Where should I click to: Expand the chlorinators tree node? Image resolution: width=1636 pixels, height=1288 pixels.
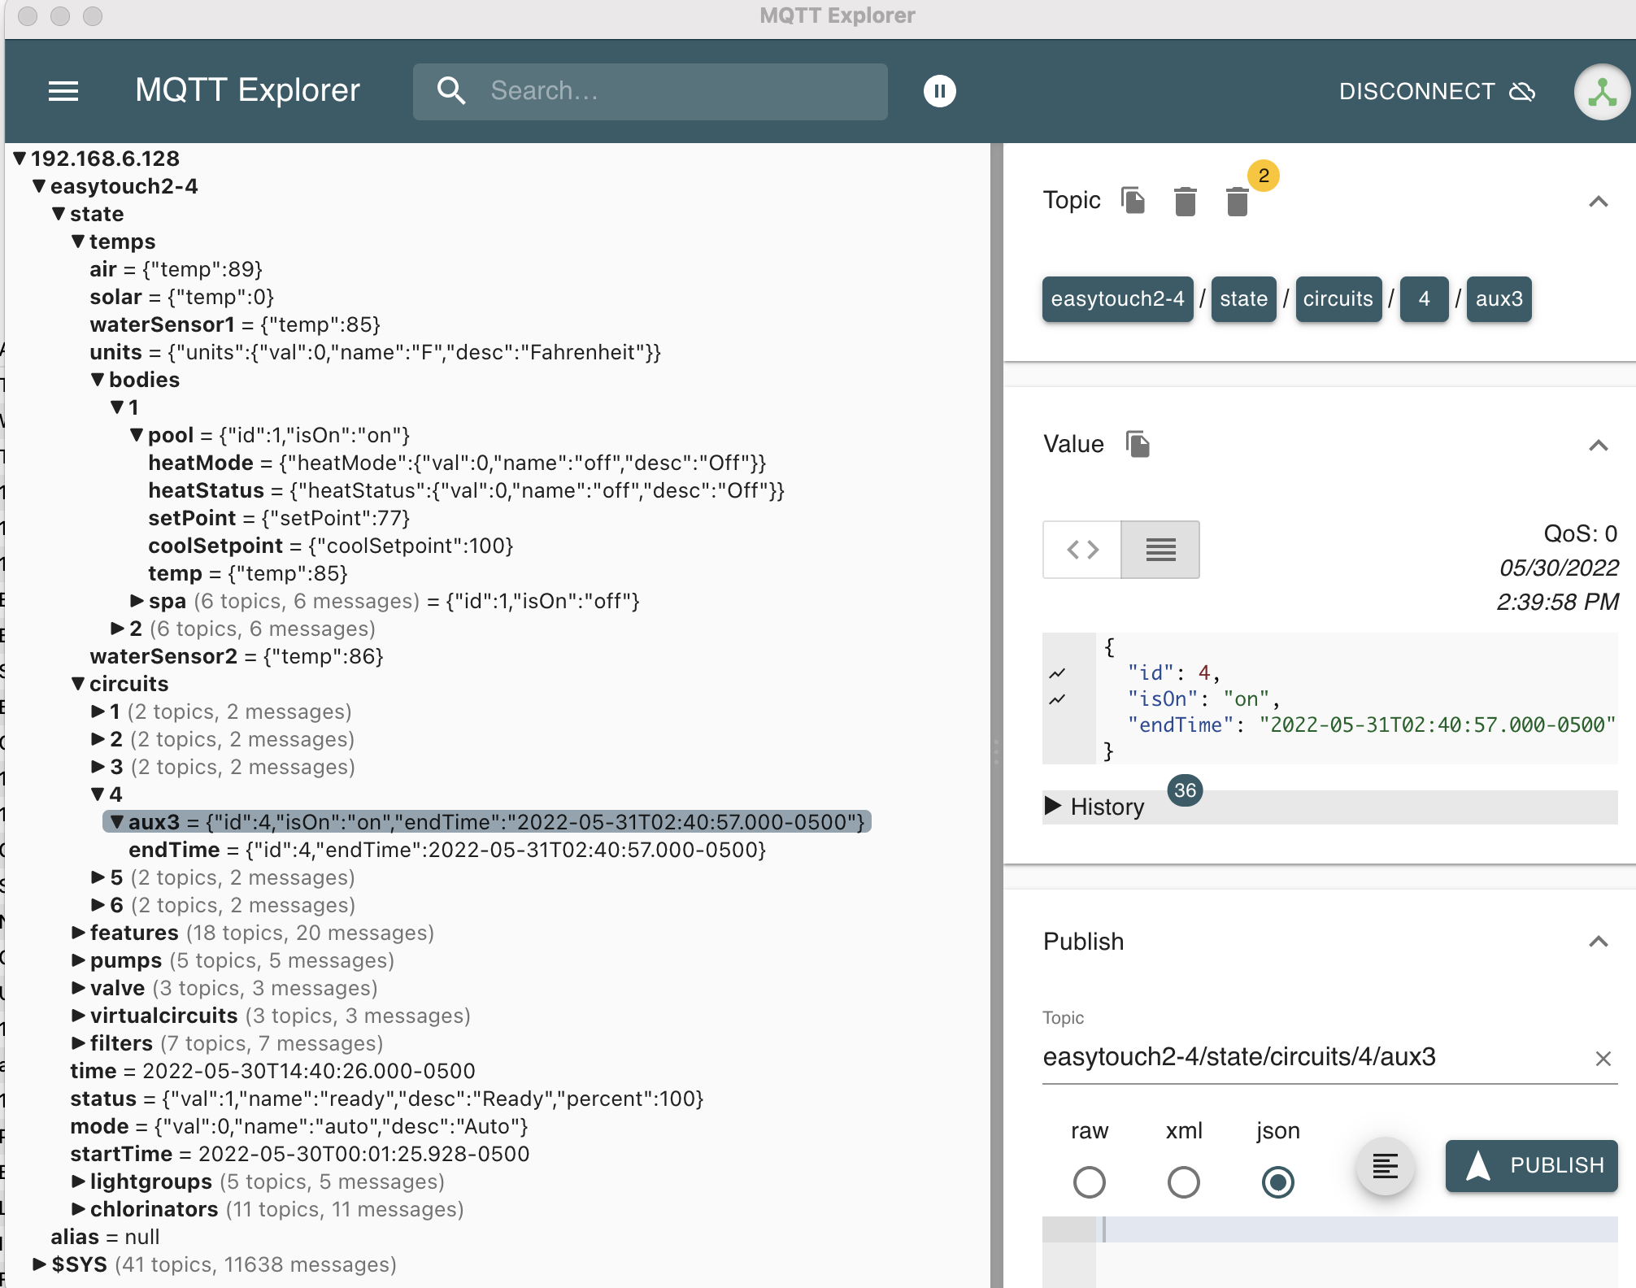(79, 1209)
